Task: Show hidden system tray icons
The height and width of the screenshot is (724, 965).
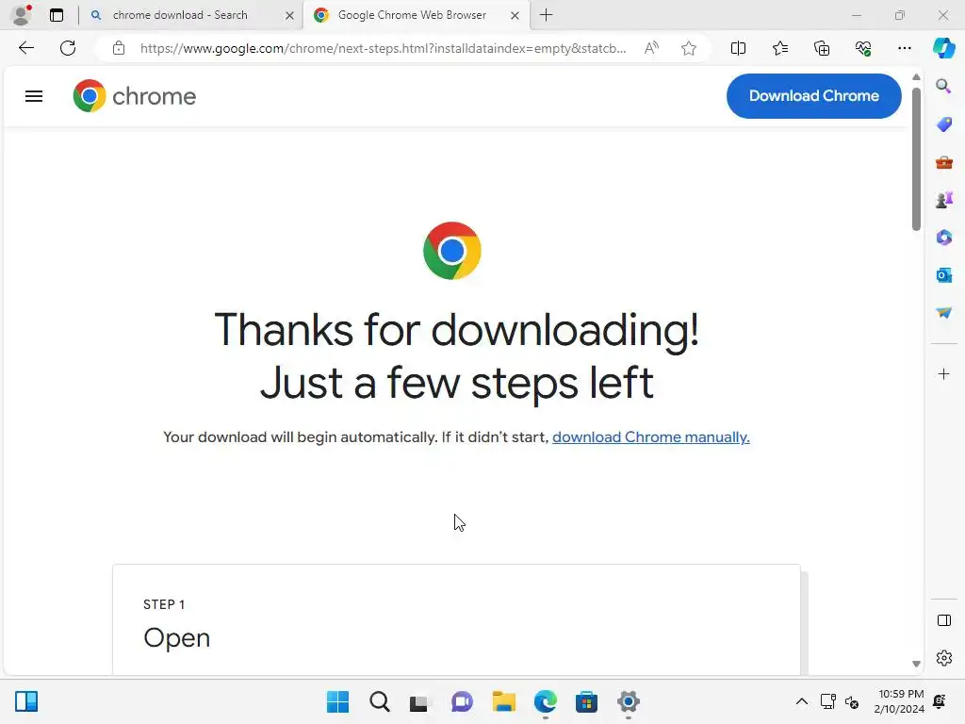Action: pos(801,701)
